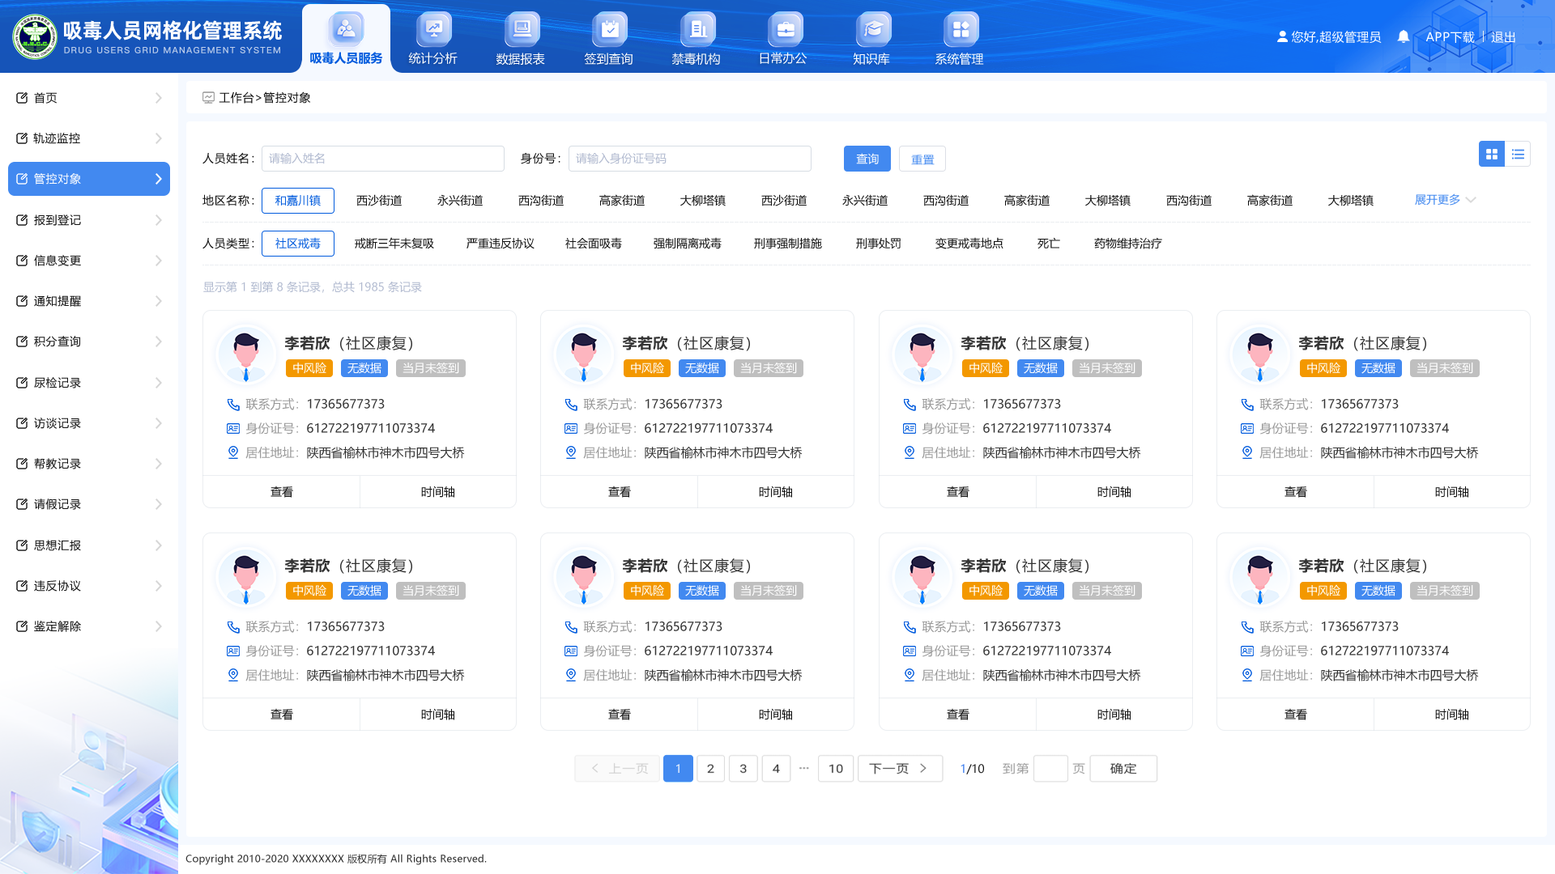
Task: Click the breadcrumb 工作台 icon
Action: [208, 97]
